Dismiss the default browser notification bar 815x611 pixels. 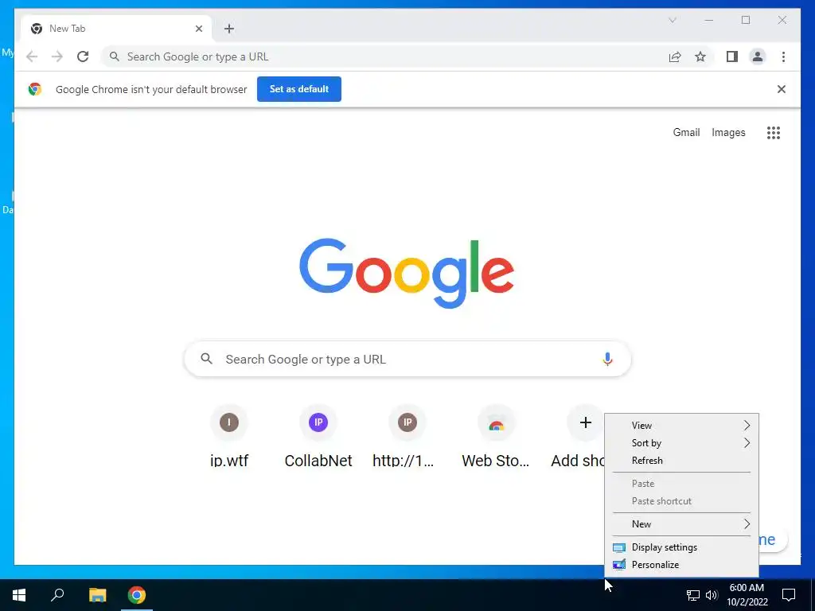(x=781, y=89)
